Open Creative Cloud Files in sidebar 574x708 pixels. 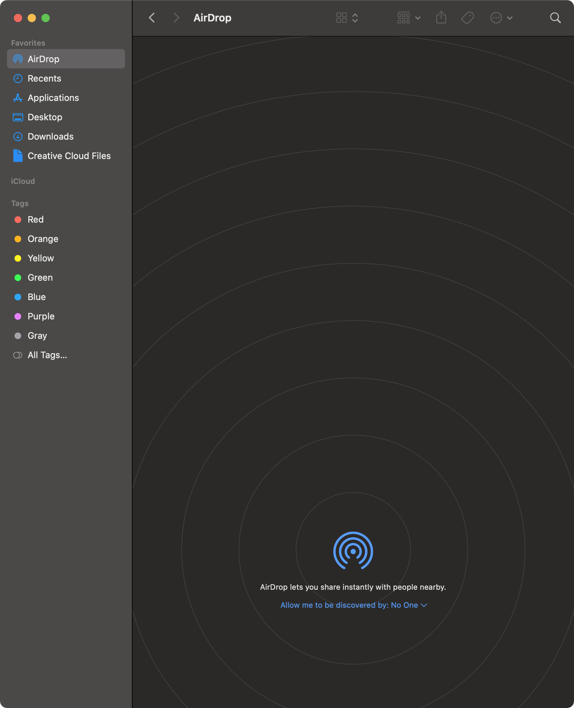pos(66,156)
